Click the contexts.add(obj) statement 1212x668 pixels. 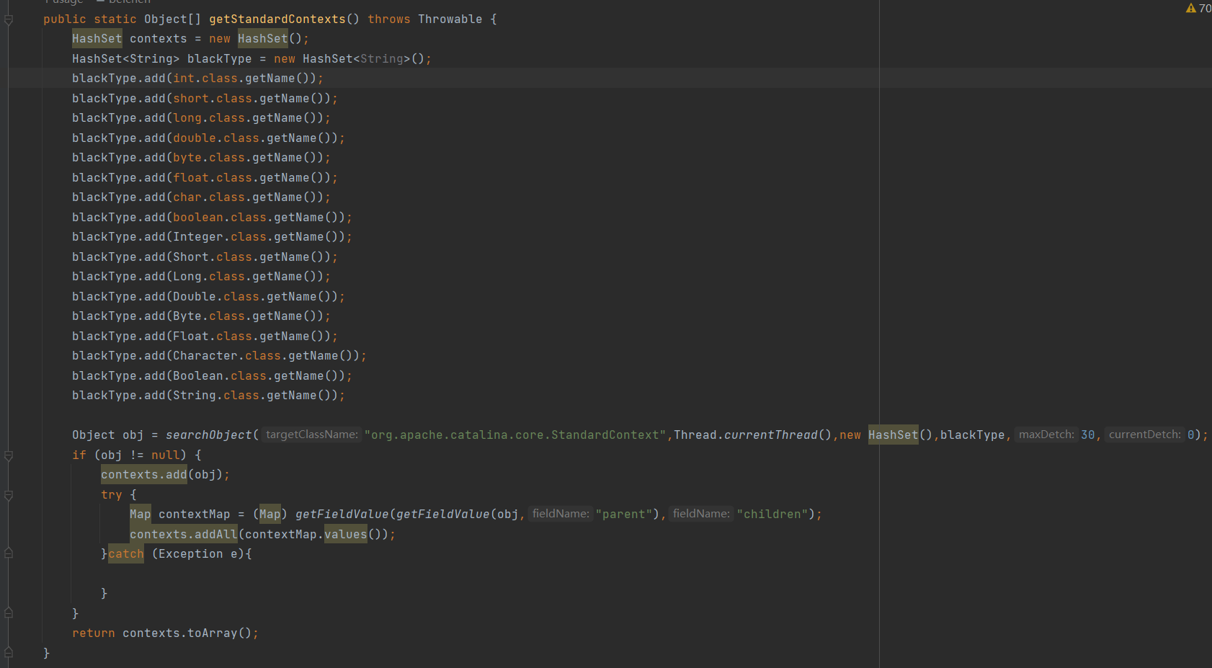[165, 475]
